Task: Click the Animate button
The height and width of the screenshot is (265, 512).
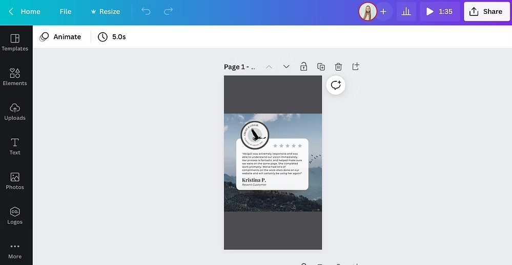Action: (60, 37)
